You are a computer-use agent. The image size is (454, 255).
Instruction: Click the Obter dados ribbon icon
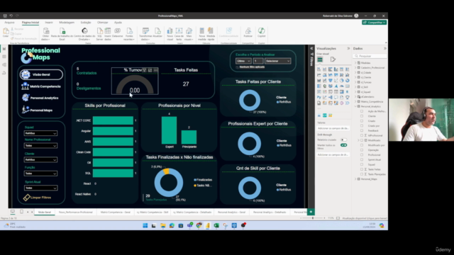point(45,34)
